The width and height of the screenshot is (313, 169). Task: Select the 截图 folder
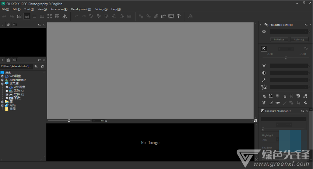[13, 109]
